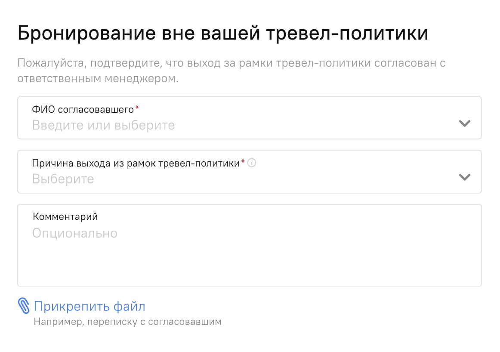Focus the Введите или выберите input

coord(250,117)
